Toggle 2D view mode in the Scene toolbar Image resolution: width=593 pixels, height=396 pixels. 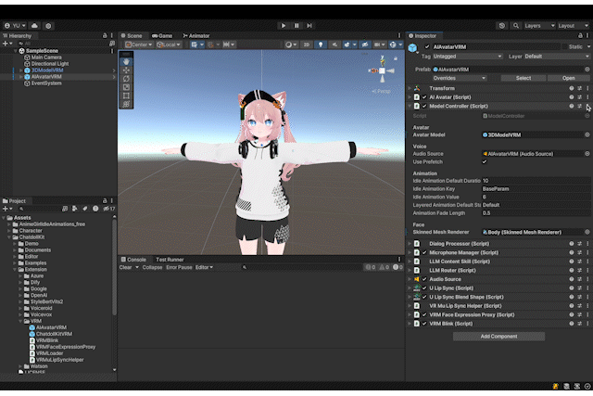point(305,45)
